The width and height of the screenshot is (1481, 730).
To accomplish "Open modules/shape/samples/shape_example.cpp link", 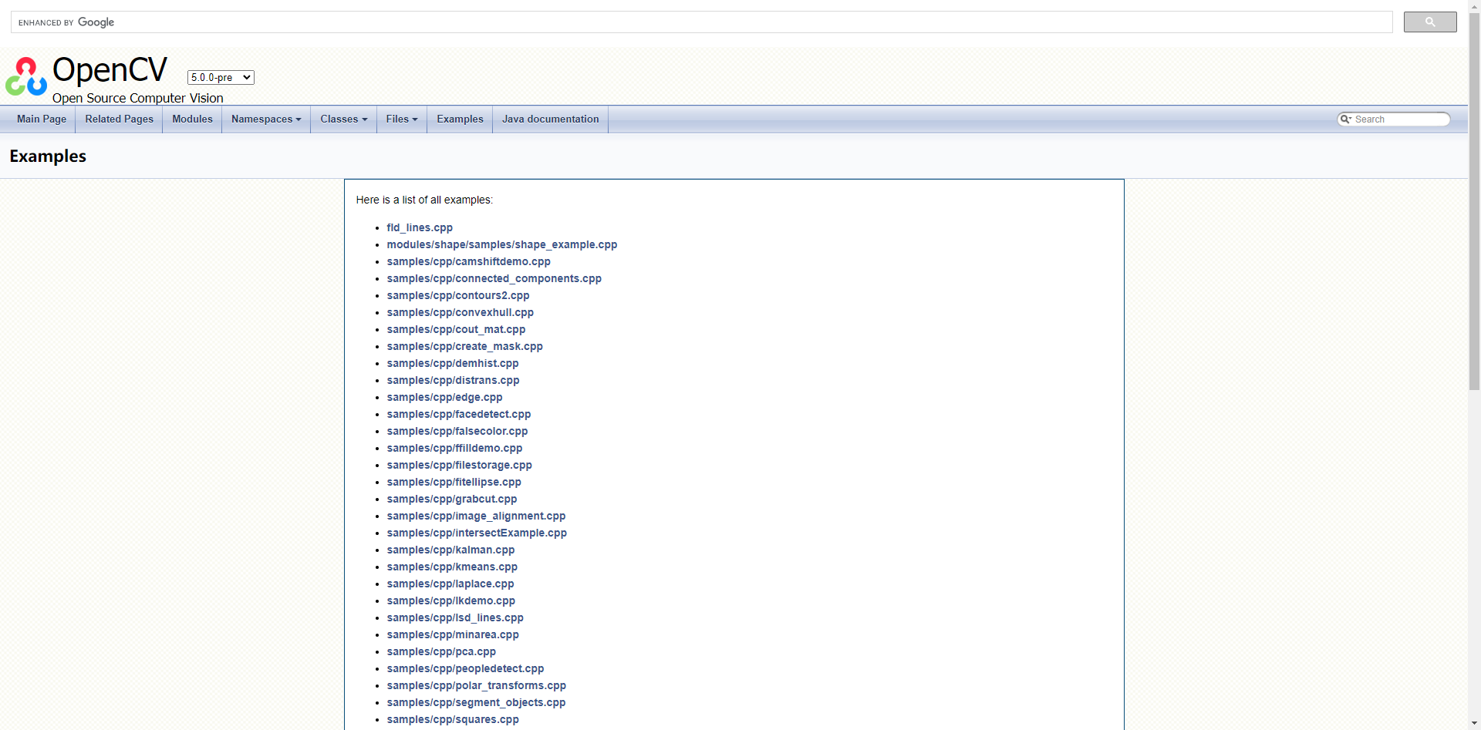I will pyautogui.click(x=502, y=245).
